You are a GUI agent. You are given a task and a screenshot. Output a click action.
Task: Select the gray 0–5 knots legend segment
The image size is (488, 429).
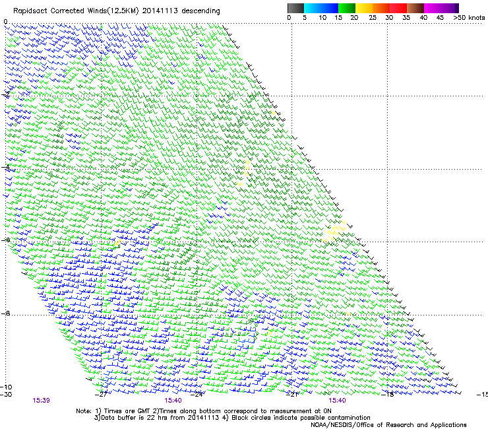pos(295,8)
